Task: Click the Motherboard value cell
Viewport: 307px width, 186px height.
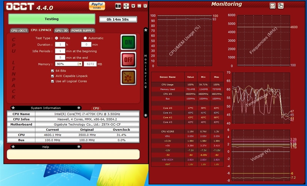Action: [87, 124]
